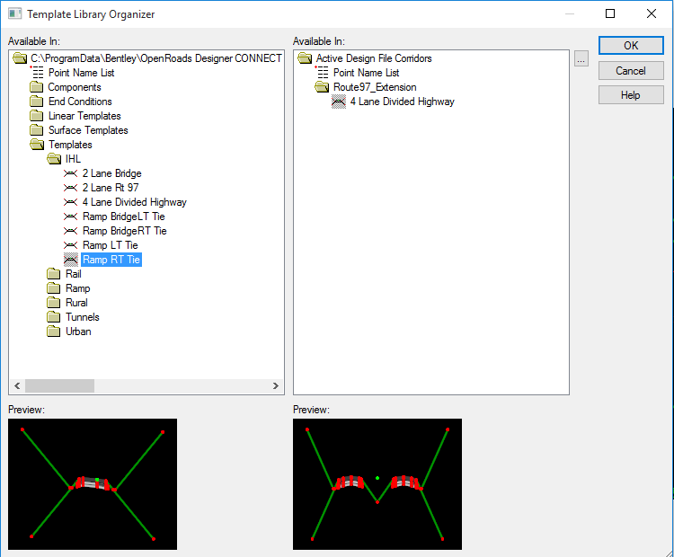Click right pane Point Name List icon

click(x=322, y=72)
